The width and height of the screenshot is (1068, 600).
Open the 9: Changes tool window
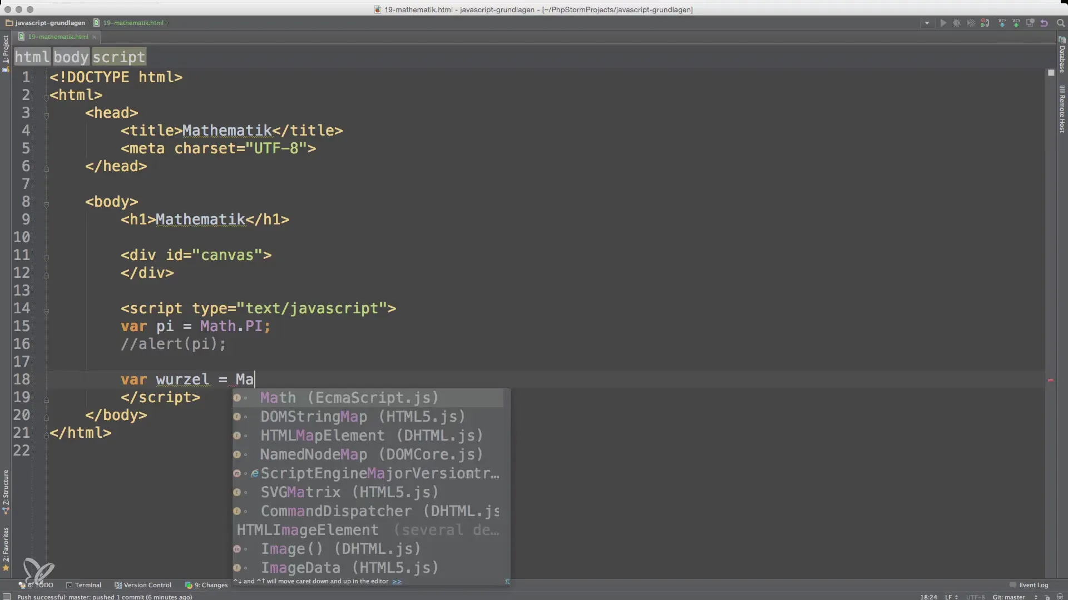point(206,585)
